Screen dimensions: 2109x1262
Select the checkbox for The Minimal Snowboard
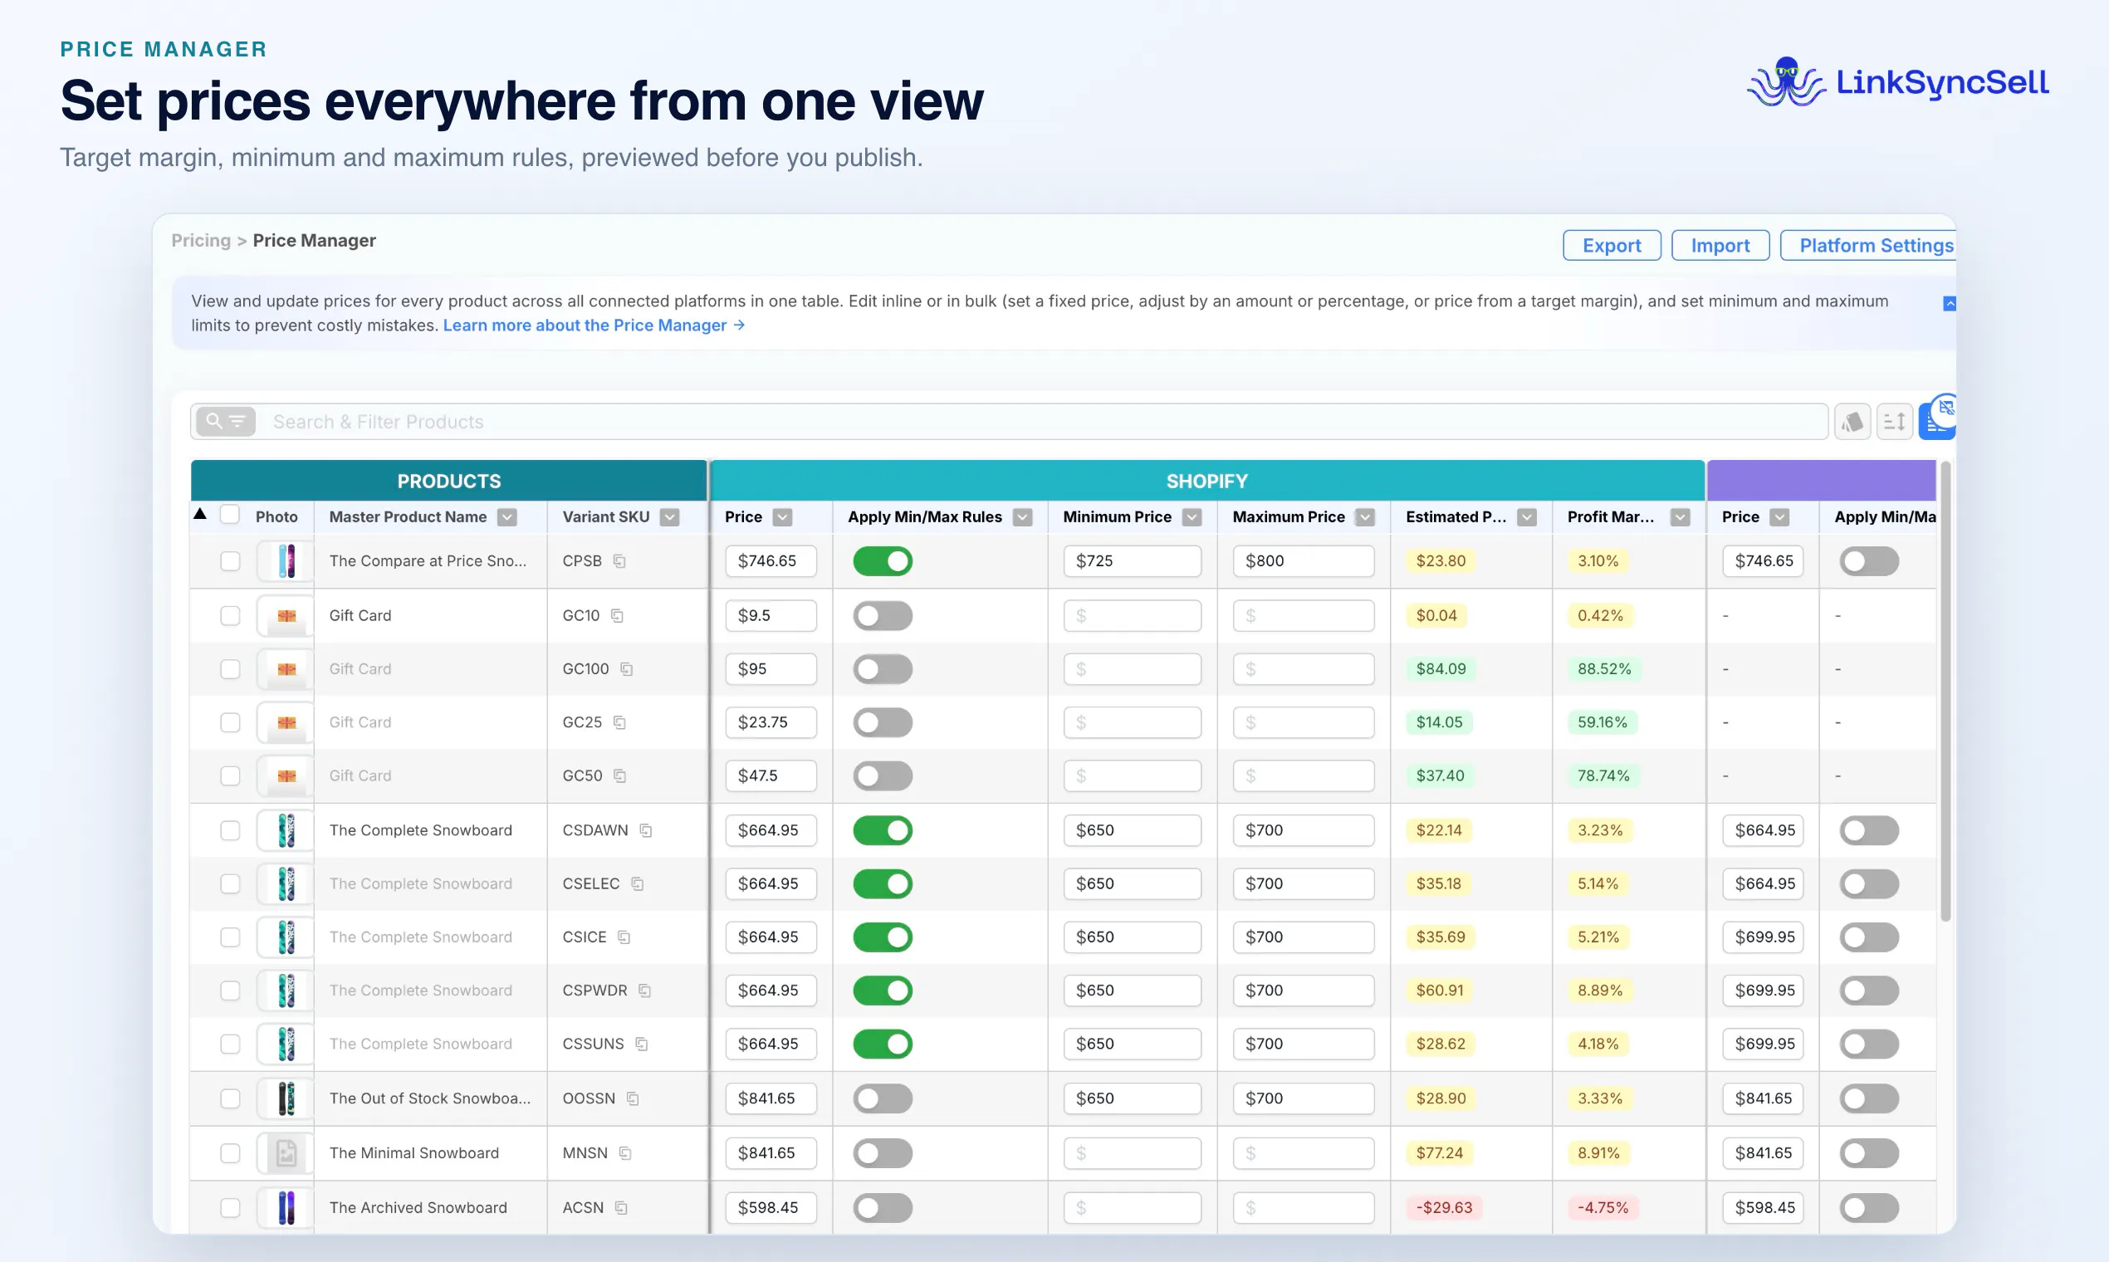pyautogui.click(x=231, y=1153)
